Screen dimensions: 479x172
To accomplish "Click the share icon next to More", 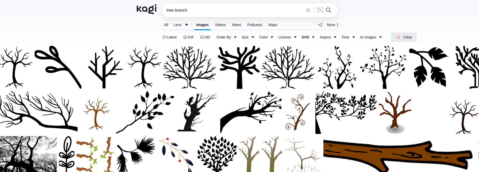I will click(320, 25).
